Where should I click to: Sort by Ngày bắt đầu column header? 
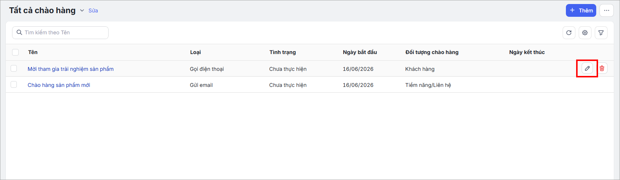tap(360, 52)
